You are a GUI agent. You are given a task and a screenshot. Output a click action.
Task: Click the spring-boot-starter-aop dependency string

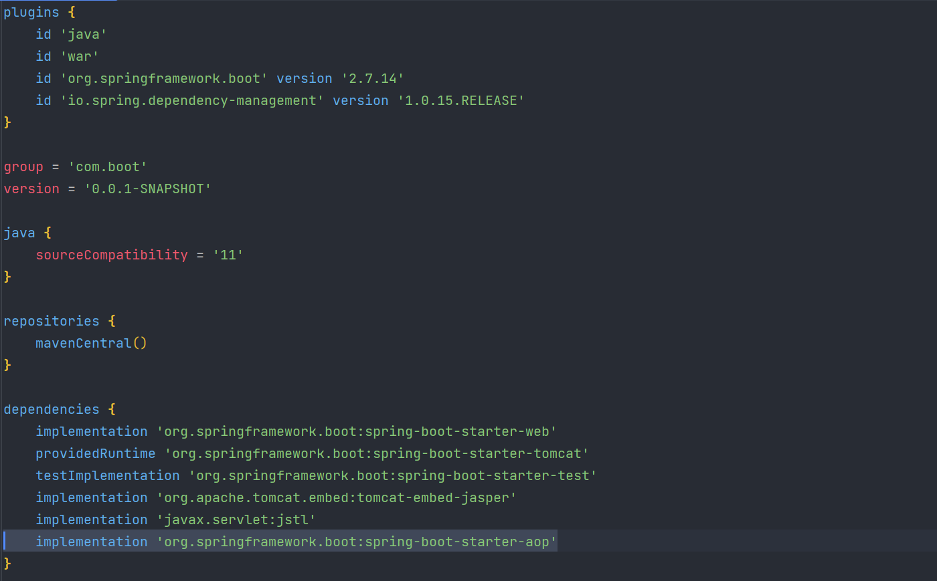357,542
